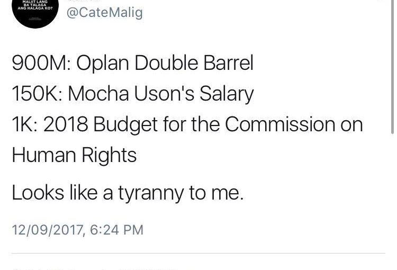
Task: Click the '6:24 PM' time text
Action: (x=116, y=230)
